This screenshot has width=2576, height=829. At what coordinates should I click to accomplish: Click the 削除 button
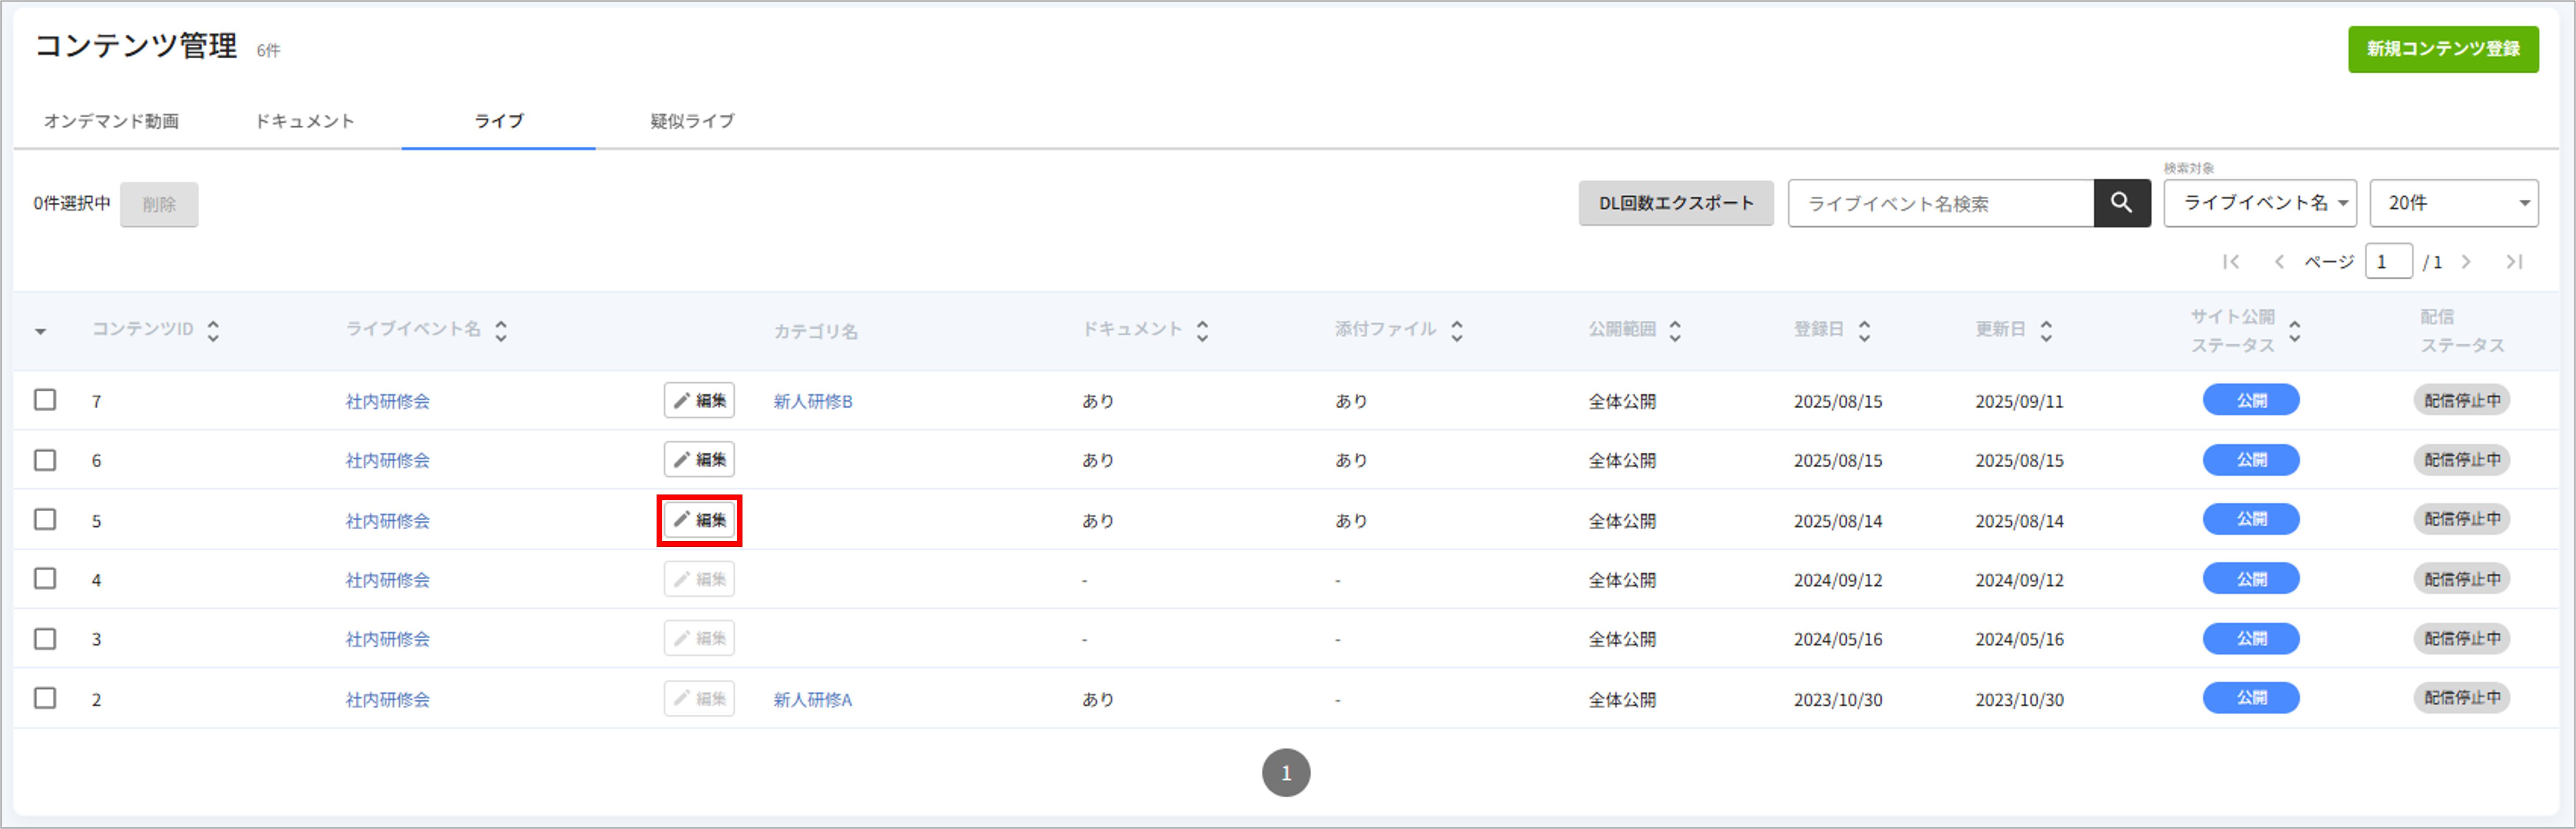click(x=159, y=204)
